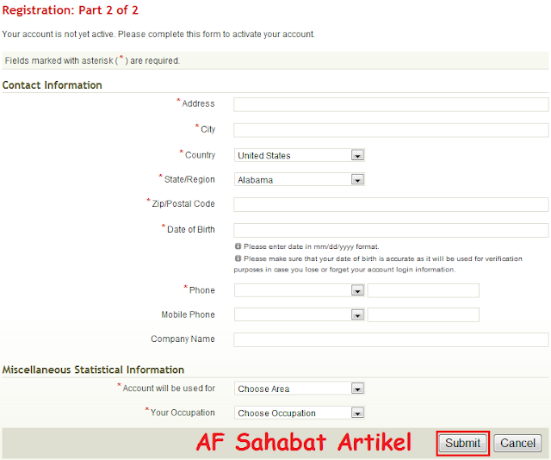Click the Zip/Postal Code field
This screenshot has height=460, width=551.
tap(391, 204)
